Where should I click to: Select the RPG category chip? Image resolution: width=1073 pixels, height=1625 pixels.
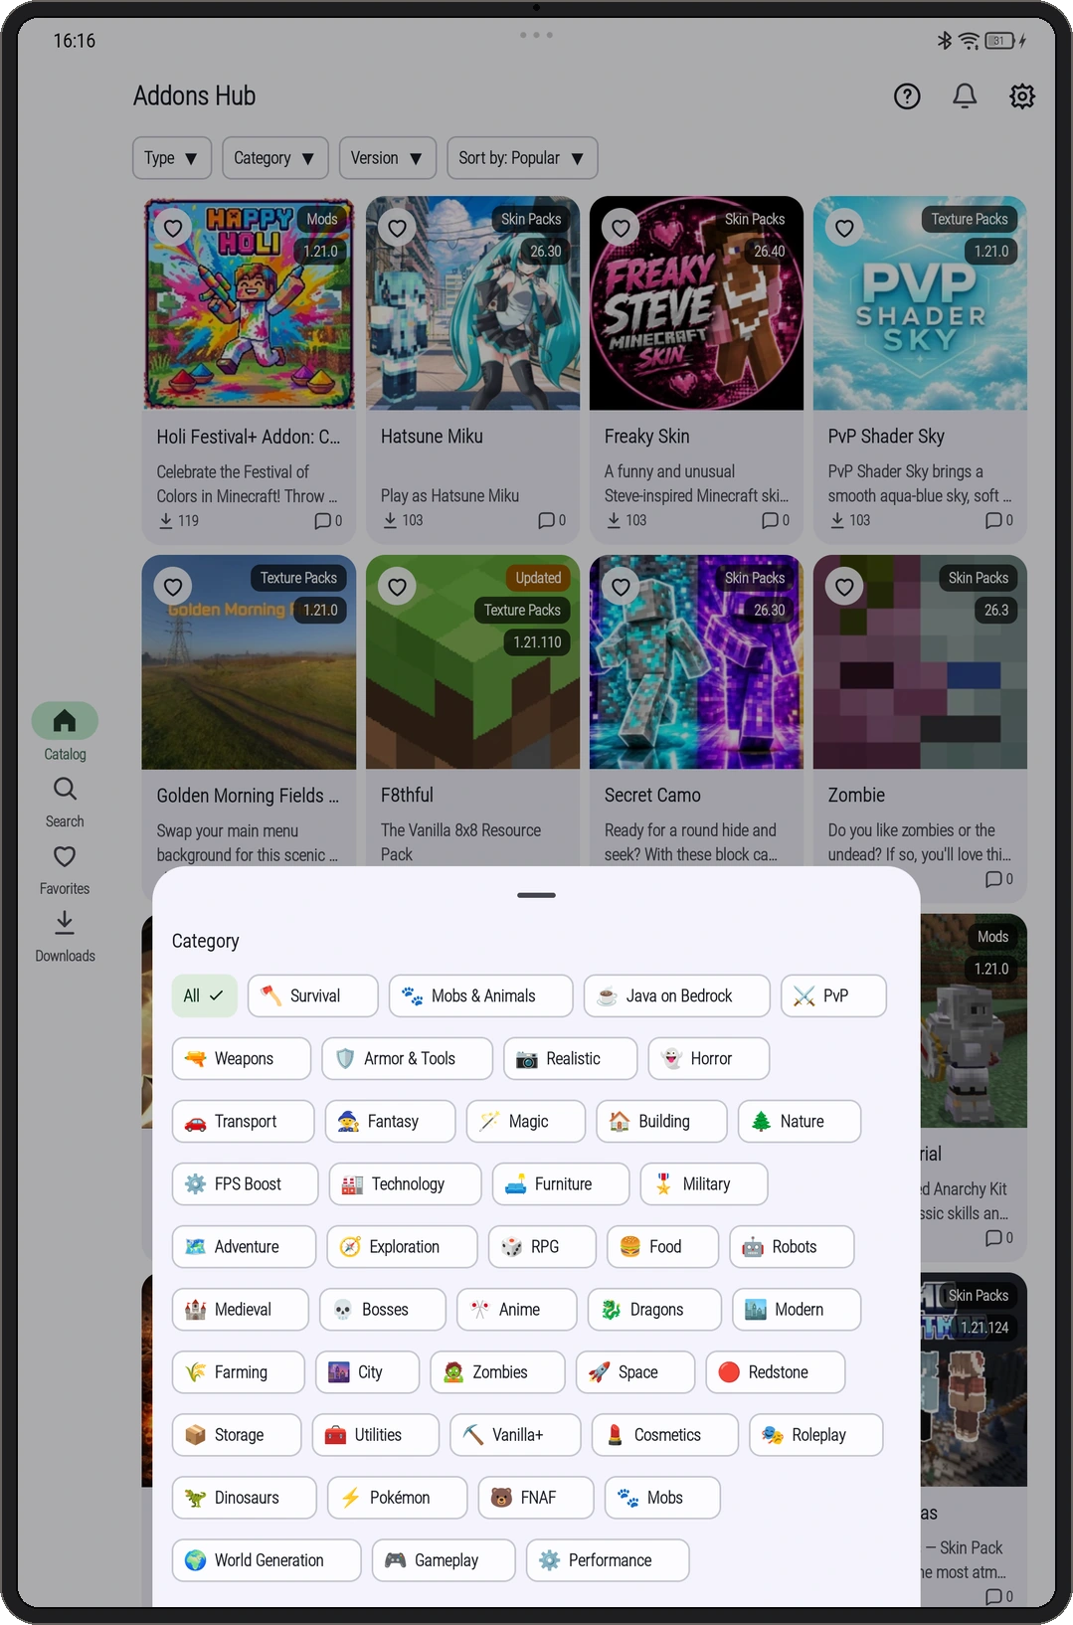point(542,1246)
